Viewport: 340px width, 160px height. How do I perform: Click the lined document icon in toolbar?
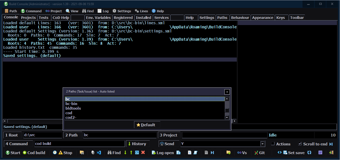190,153
